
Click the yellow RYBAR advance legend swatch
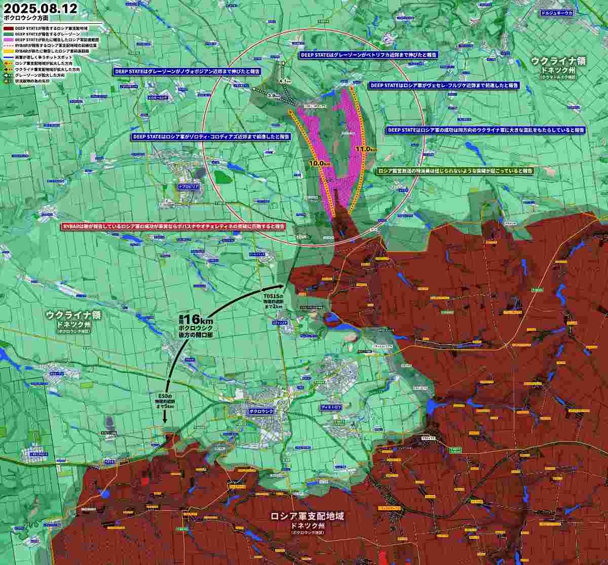tap(9, 51)
